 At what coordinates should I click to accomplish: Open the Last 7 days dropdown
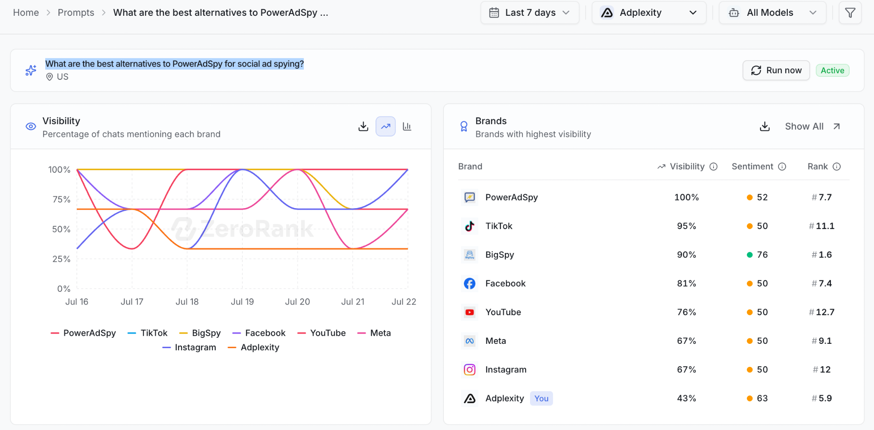(530, 13)
